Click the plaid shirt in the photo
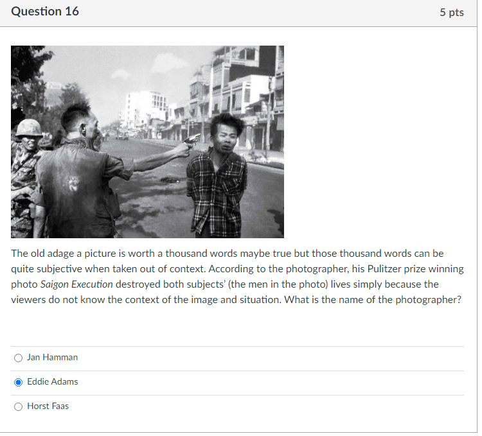This screenshot has height=436, width=482. (217, 193)
